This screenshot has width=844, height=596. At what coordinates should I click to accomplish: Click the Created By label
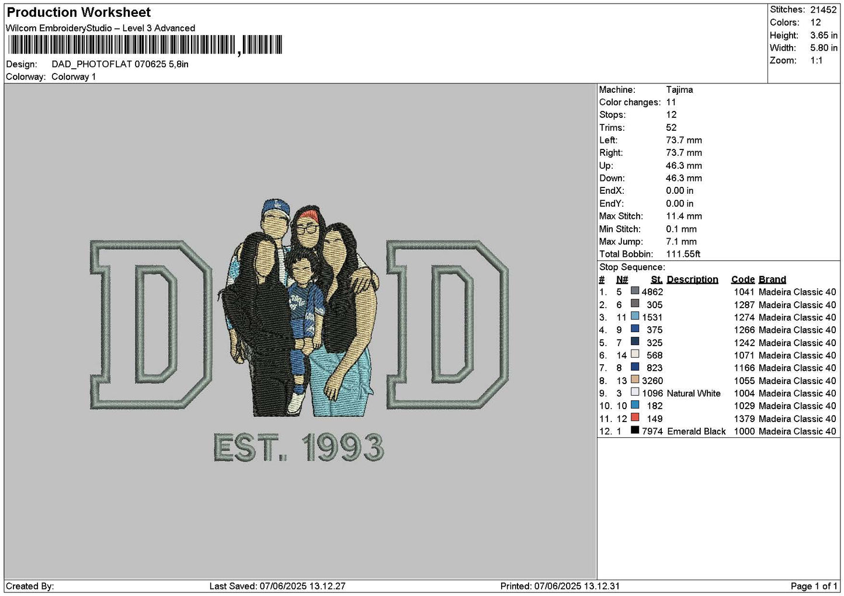pyautogui.click(x=30, y=586)
